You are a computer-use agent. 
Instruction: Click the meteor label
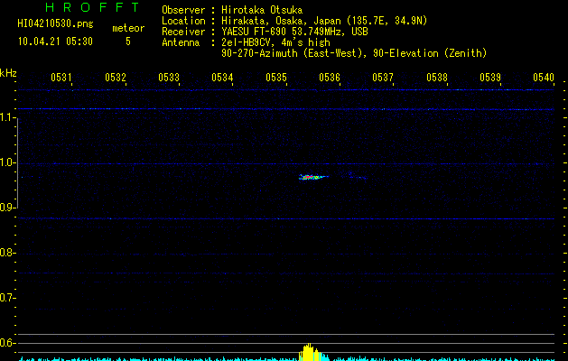click(x=128, y=28)
